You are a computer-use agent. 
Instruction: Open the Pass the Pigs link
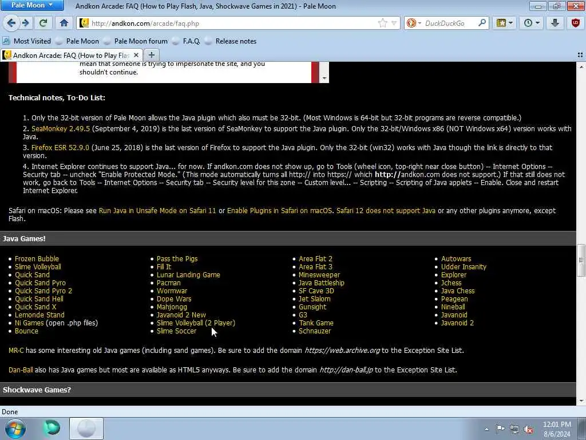177,259
